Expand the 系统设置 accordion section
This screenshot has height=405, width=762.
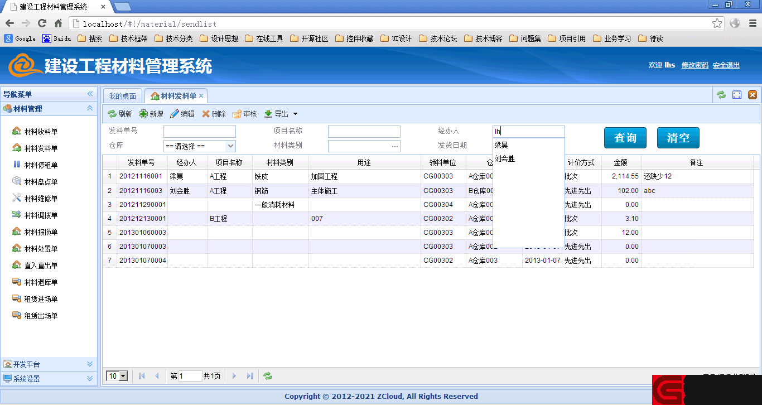[90, 378]
